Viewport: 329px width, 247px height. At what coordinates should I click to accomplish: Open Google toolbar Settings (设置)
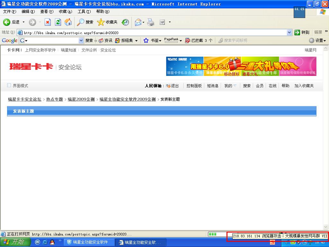click(x=317, y=41)
